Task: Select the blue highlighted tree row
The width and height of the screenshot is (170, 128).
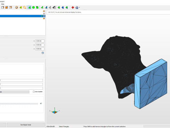Action: coord(23,16)
